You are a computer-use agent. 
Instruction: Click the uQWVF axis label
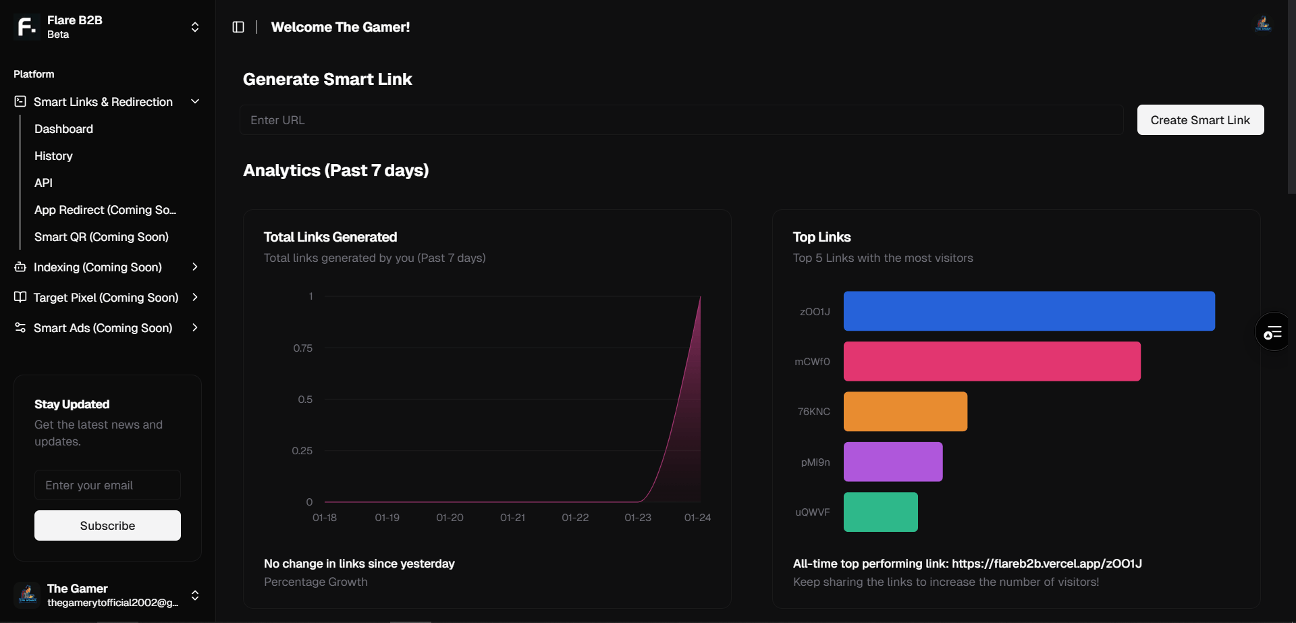point(813,512)
